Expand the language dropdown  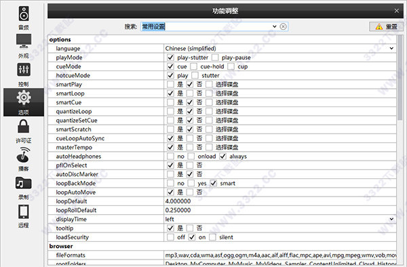391,49
